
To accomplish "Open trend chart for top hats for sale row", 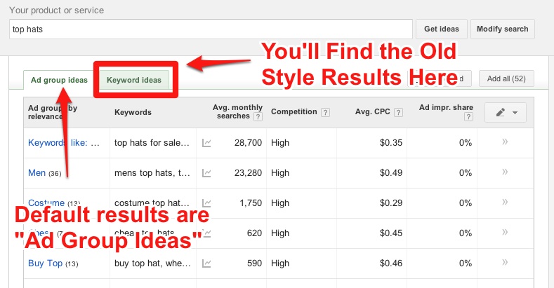I will [206, 143].
